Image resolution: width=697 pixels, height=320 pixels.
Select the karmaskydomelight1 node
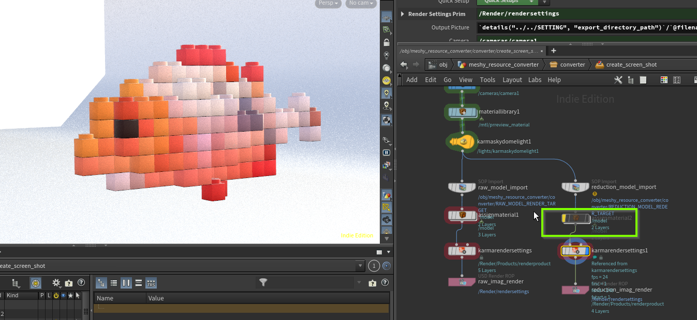(x=461, y=141)
